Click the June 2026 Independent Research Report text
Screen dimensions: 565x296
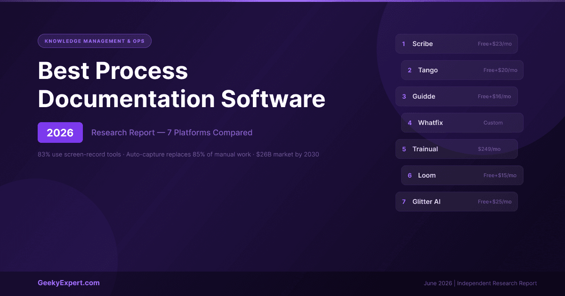point(480,283)
